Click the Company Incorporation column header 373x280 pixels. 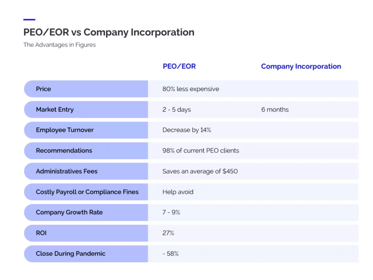click(301, 66)
